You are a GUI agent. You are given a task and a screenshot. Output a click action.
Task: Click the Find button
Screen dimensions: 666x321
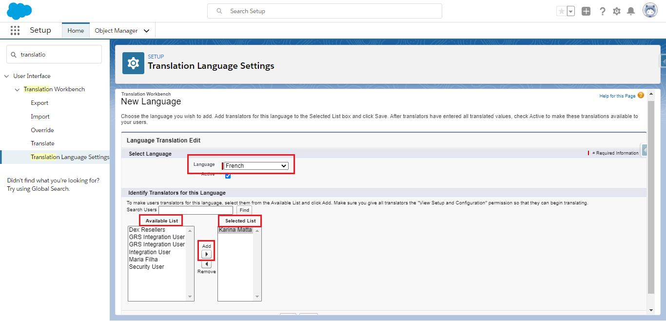[244, 210]
